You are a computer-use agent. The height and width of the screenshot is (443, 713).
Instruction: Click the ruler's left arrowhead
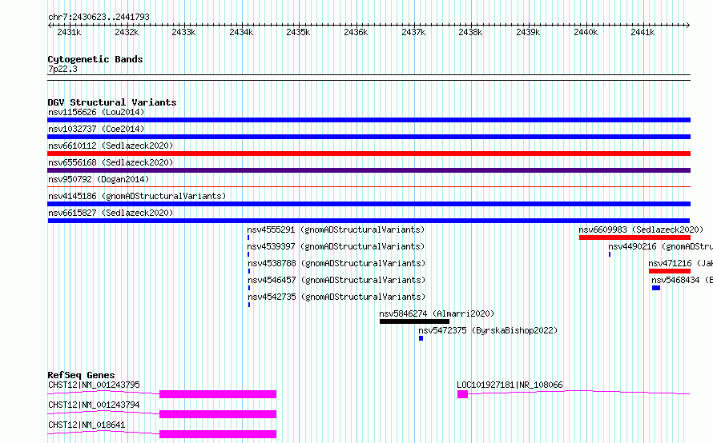[x=50, y=26]
